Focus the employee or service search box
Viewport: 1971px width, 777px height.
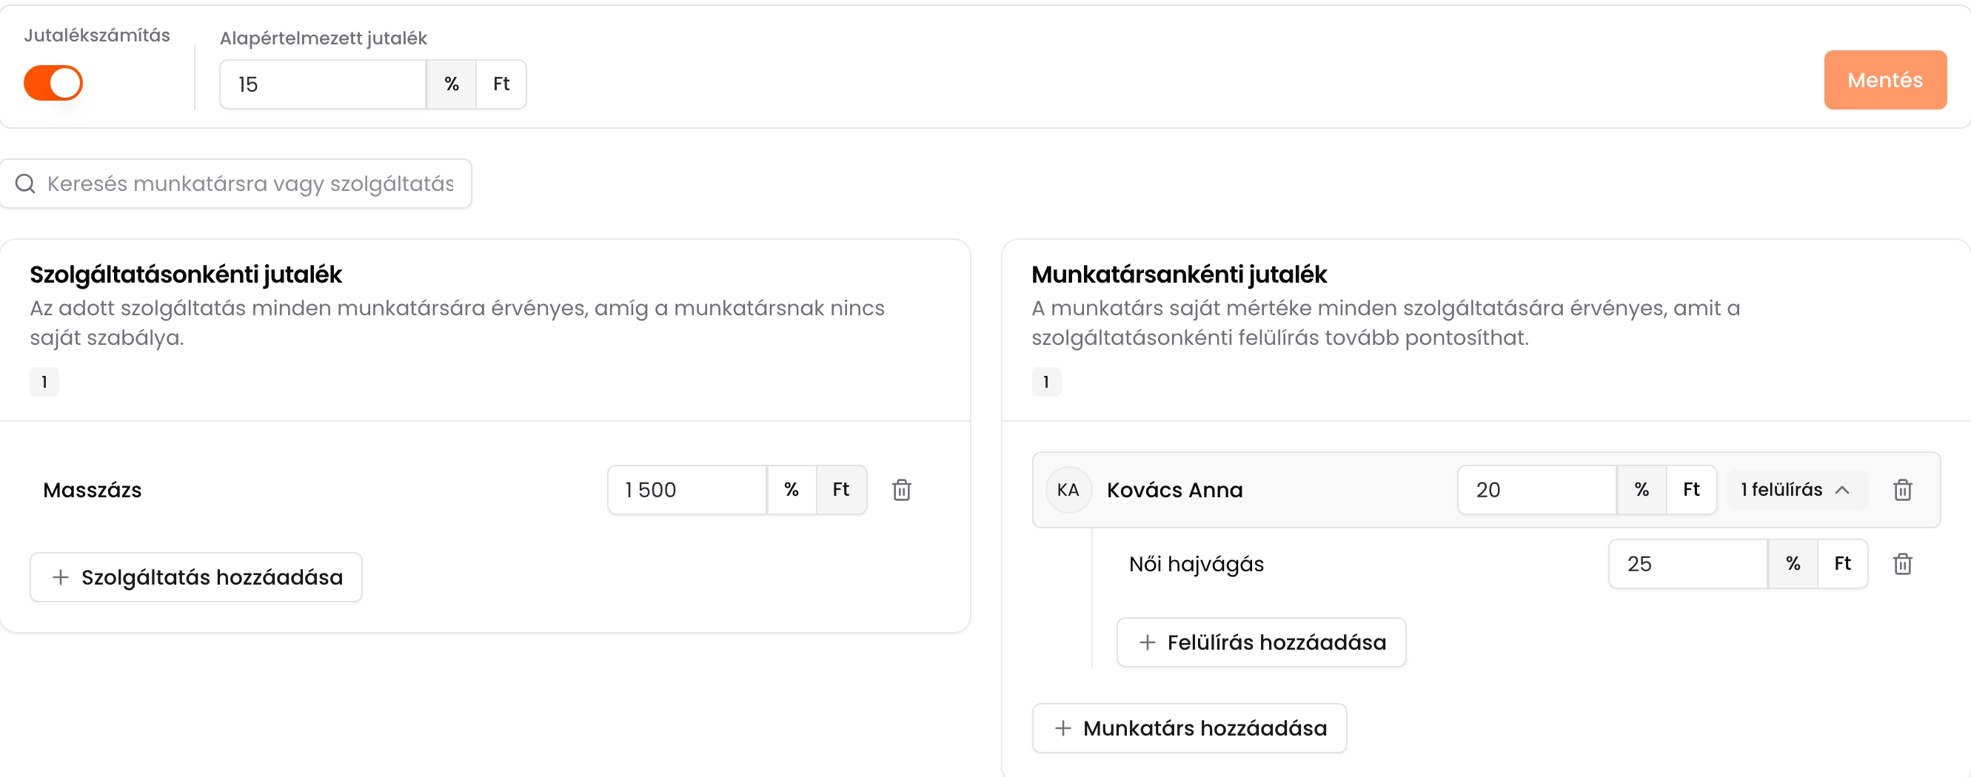click(235, 184)
